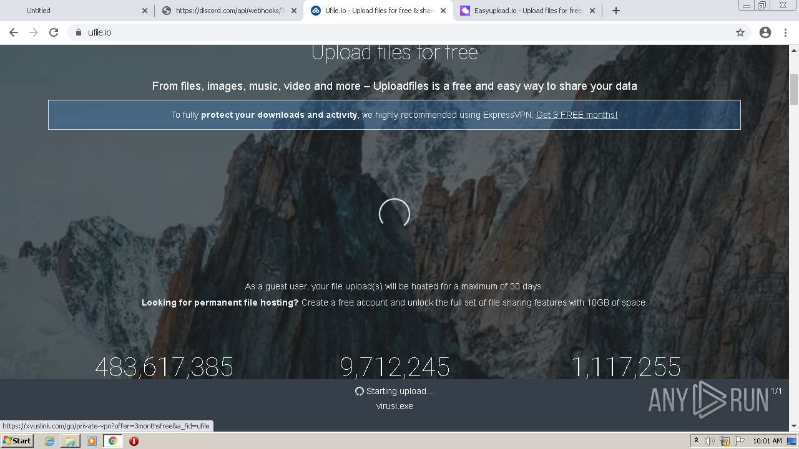Follow the 'Get 3 FREE months!' link

coord(577,115)
